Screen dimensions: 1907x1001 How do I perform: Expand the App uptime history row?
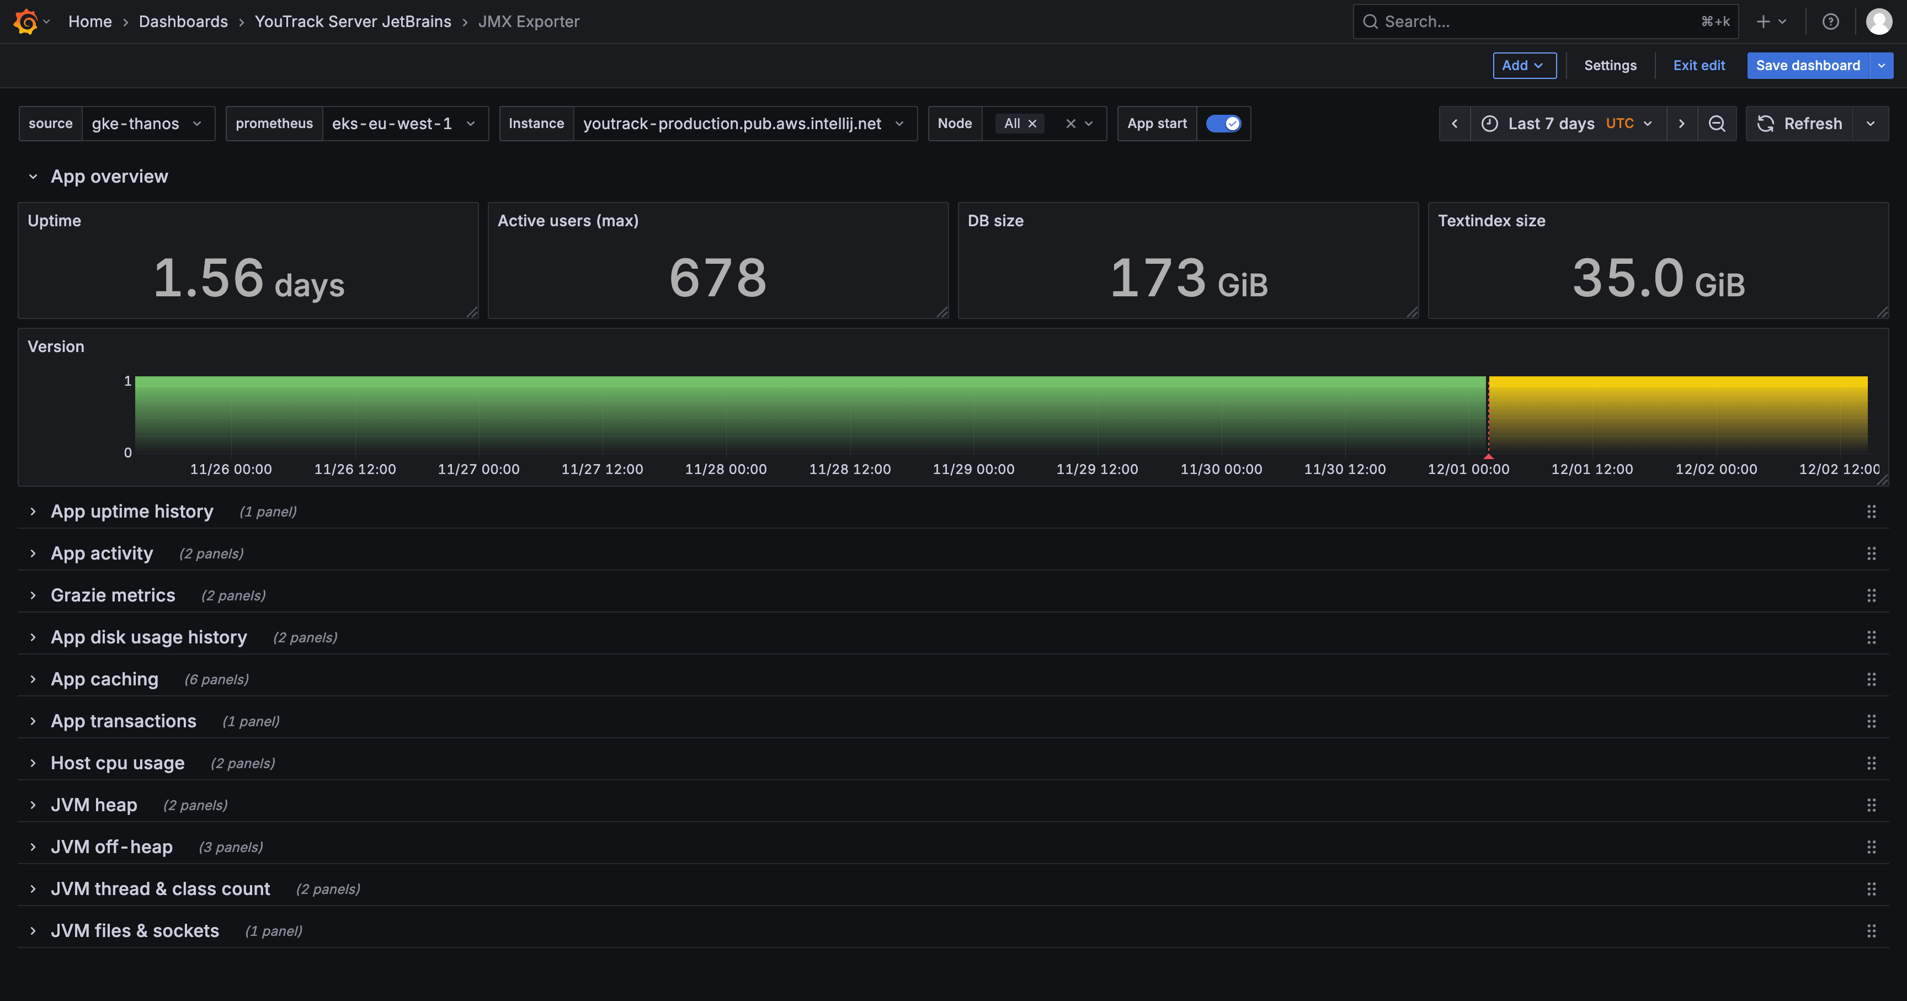33,512
